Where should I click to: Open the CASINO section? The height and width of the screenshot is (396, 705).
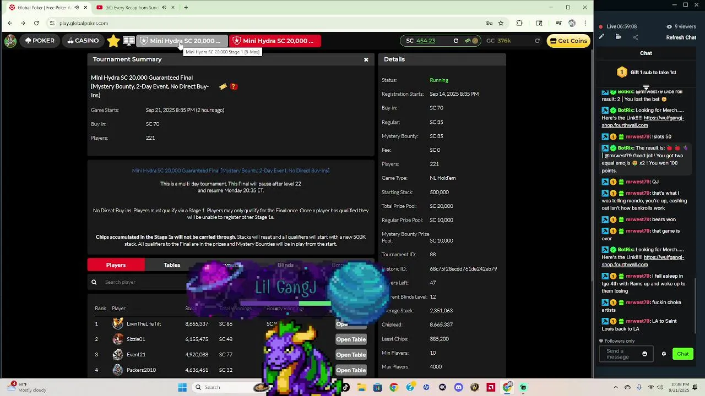click(x=83, y=41)
